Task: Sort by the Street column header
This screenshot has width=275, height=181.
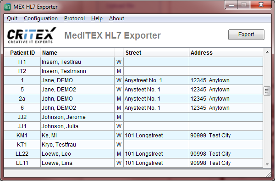Action: point(156,52)
